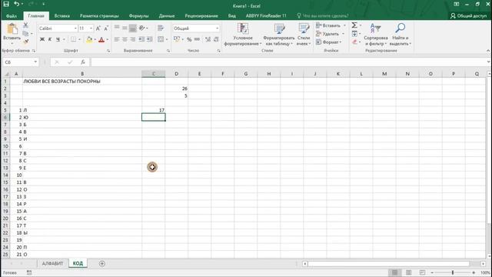Screen dimensions: 492x277
Task: Click the AutoSum sigma icon
Action: (x=354, y=25)
